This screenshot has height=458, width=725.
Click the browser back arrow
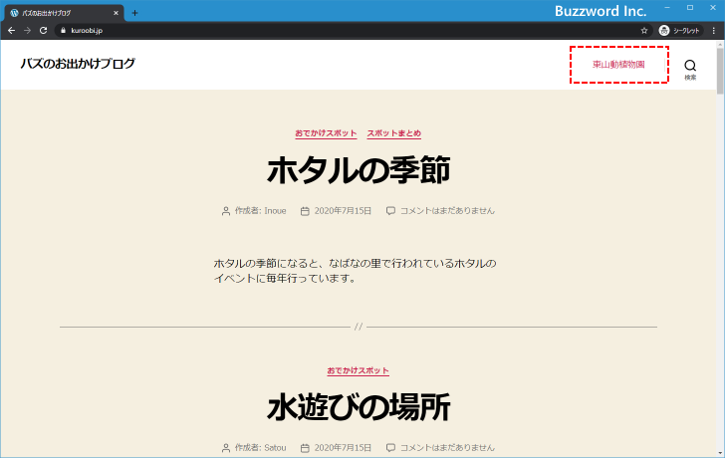coord(11,31)
